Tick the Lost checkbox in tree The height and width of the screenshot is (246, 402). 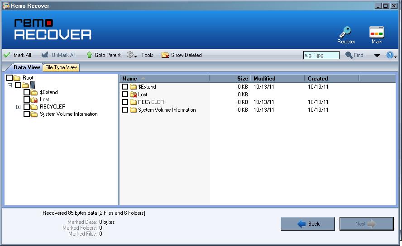26,99
